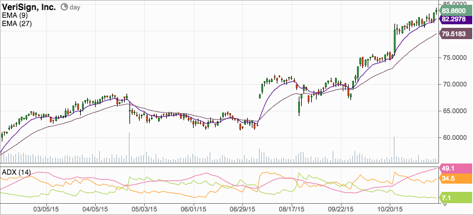Select the VeriSign, Inc. chart title
The width and height of the screenshot is (474, 215).
(x=29, y=7)
